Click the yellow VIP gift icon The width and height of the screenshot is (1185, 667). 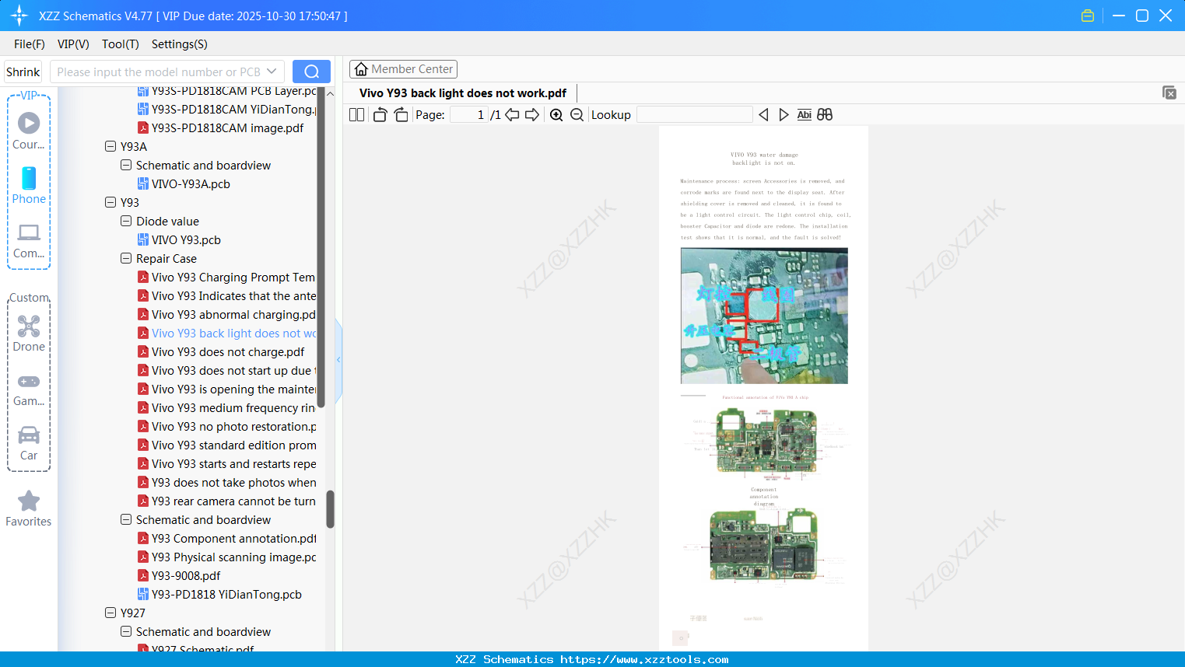1088,16
